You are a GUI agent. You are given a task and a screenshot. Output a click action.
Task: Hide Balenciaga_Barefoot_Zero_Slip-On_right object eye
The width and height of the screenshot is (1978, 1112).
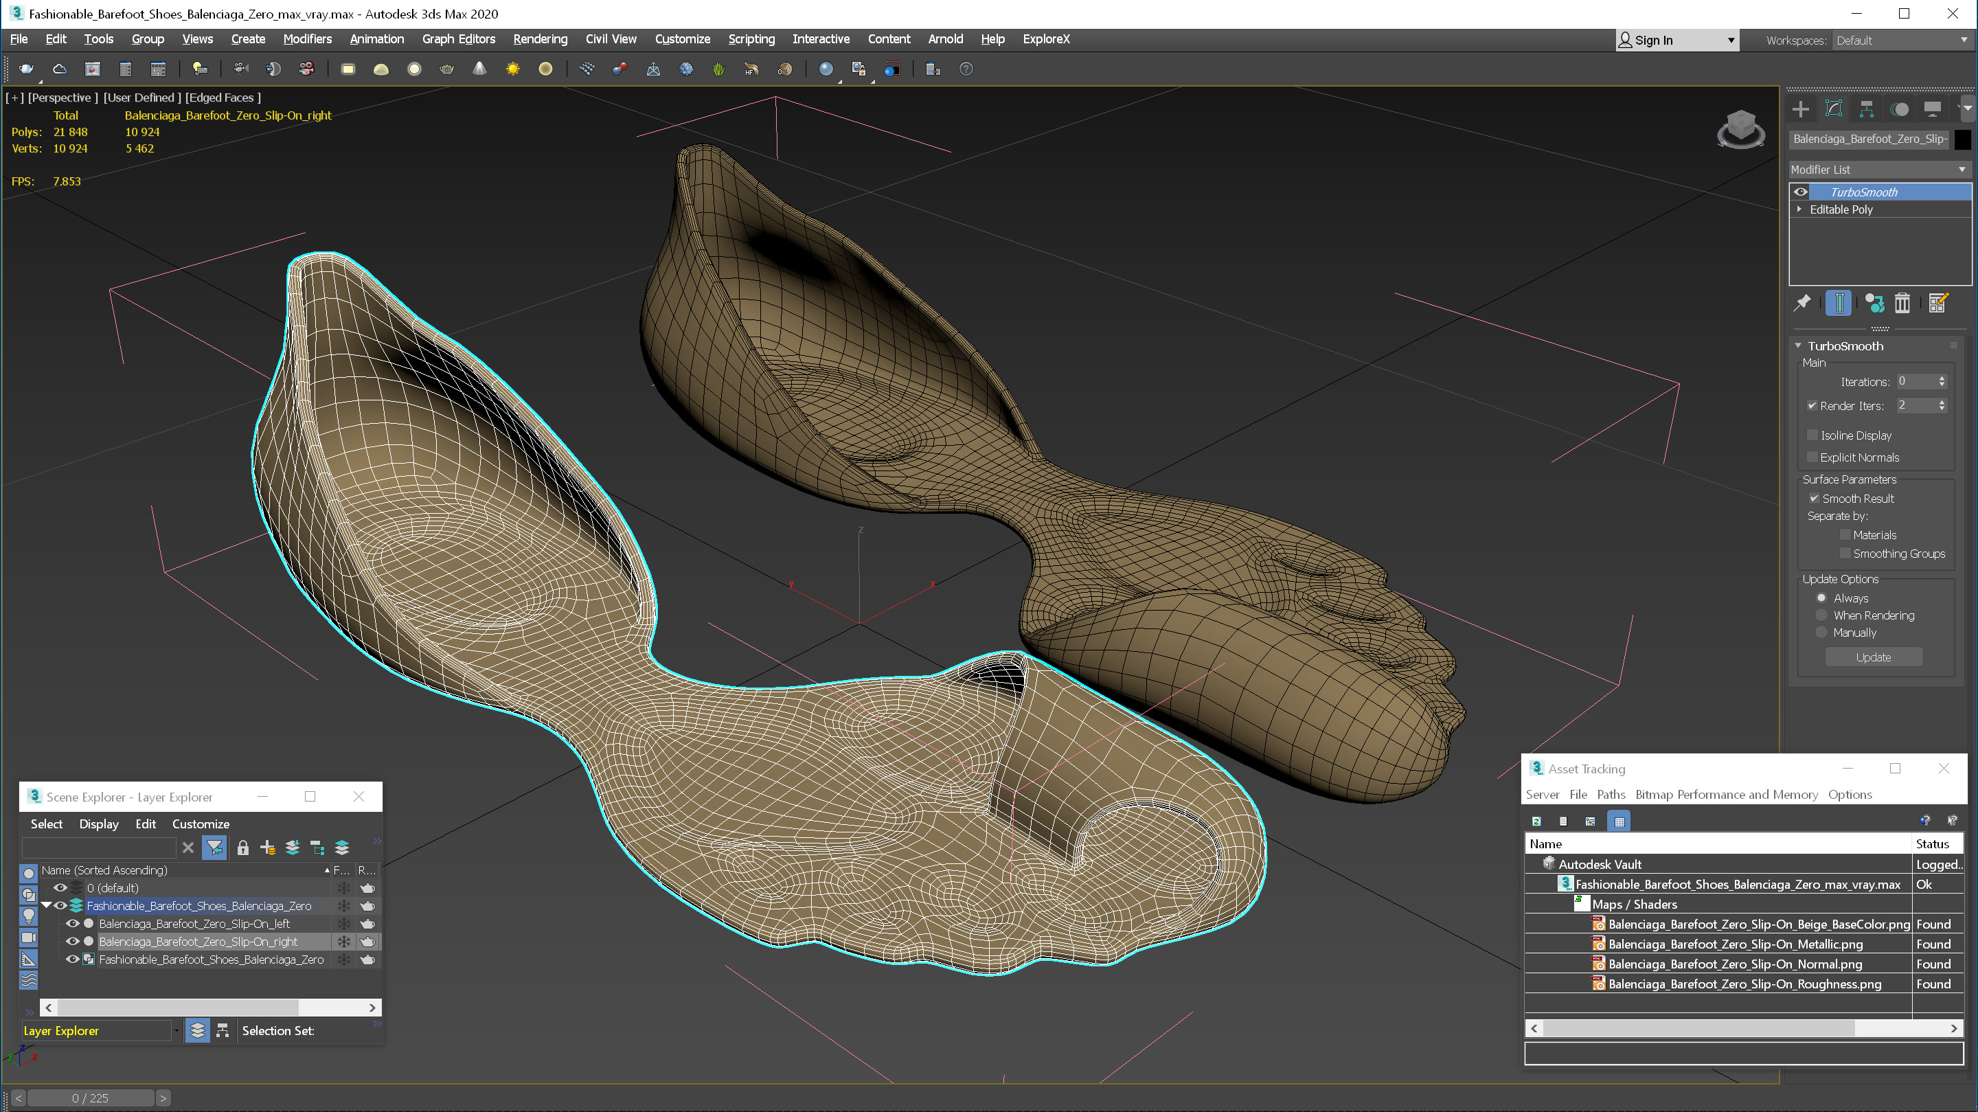(x=72, y=942)
